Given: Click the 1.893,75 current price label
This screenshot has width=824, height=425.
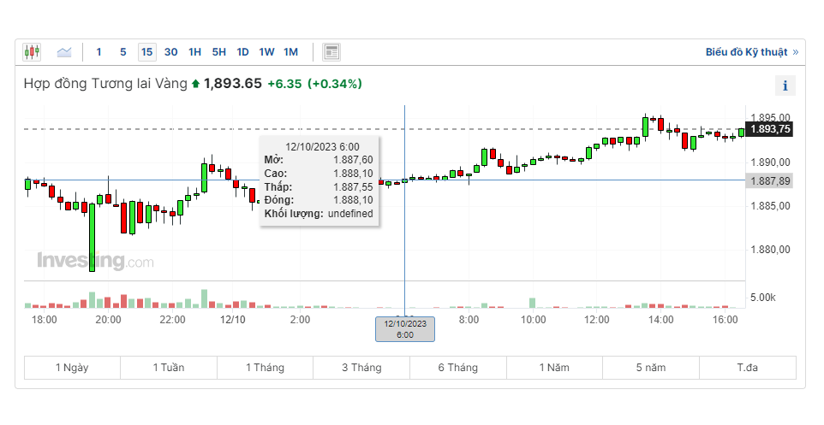Looking at the screenshot, I should pos(769,129).
